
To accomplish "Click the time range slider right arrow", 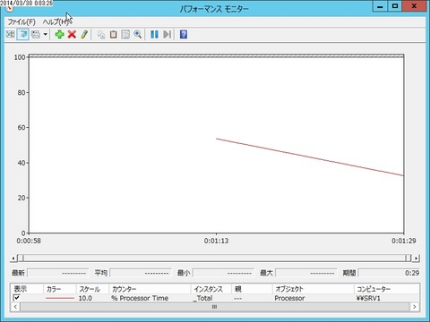I will (x=416, y=258).
